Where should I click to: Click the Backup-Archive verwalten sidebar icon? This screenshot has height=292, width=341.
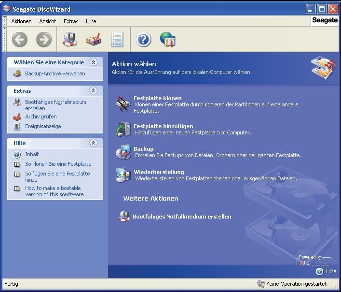pyautogui.click(x=17, y=73)
